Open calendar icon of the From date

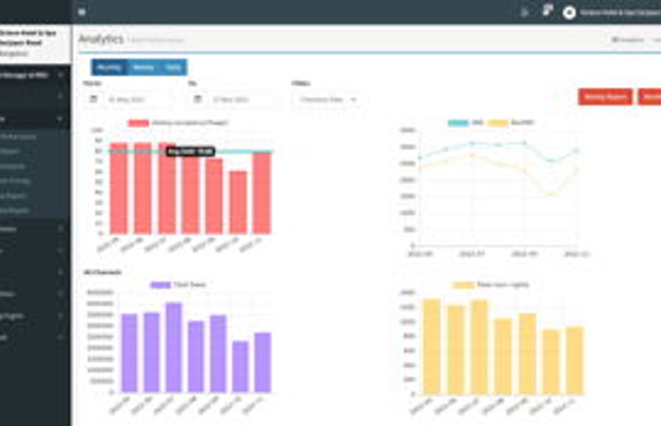(x=94, y=99)
